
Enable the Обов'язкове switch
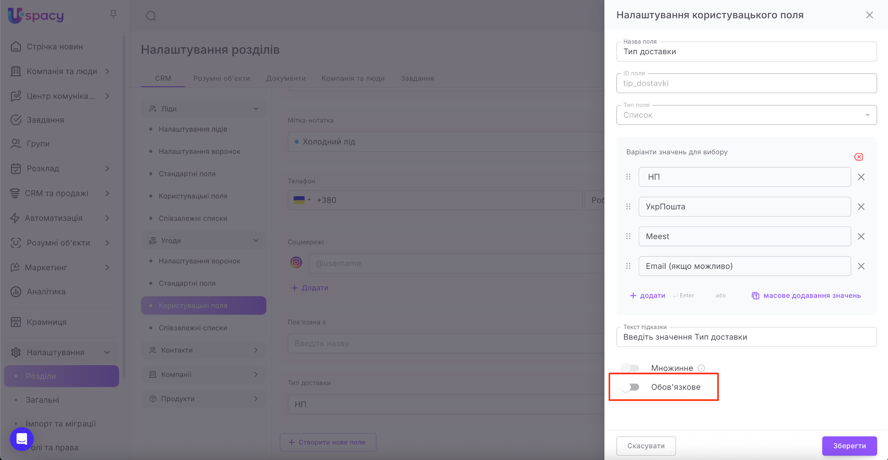[630, 387]
